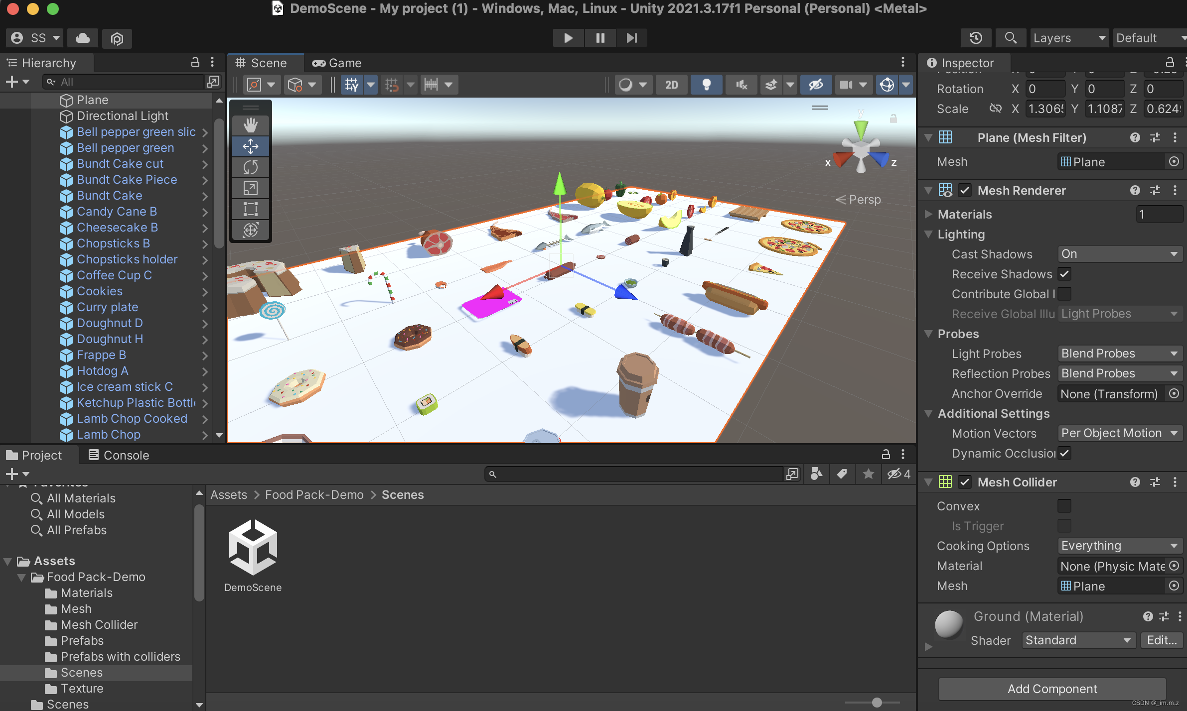Change Cooking Options from Everything
Viewport: 1187px width, 711px height.
coord(1119,546)
